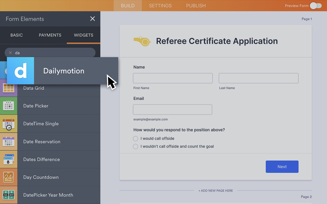Switch to Basic elements tab

[x=17, y=35]
